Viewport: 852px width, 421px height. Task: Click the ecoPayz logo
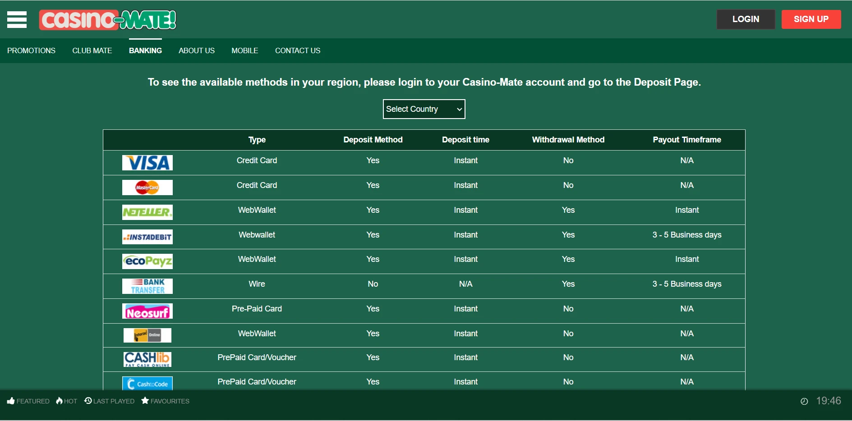coord(147,261)
